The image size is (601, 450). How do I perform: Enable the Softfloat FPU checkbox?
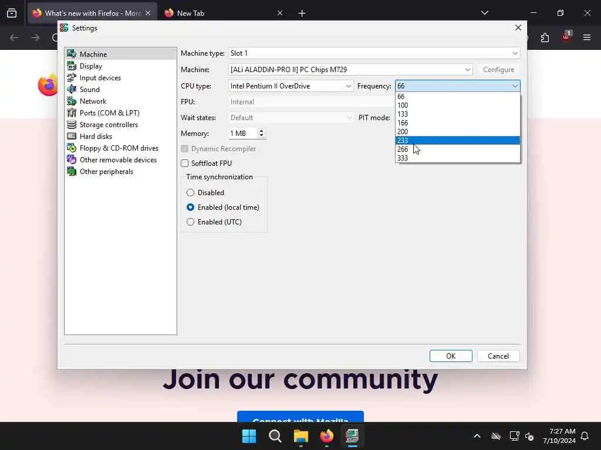tap(185, 163)
